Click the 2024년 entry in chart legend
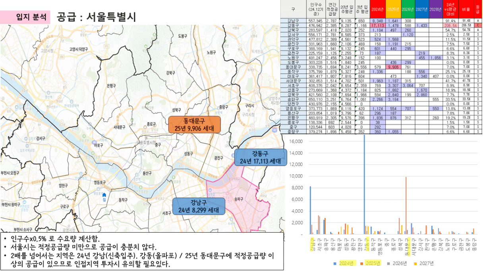 (x=345, y=263)
